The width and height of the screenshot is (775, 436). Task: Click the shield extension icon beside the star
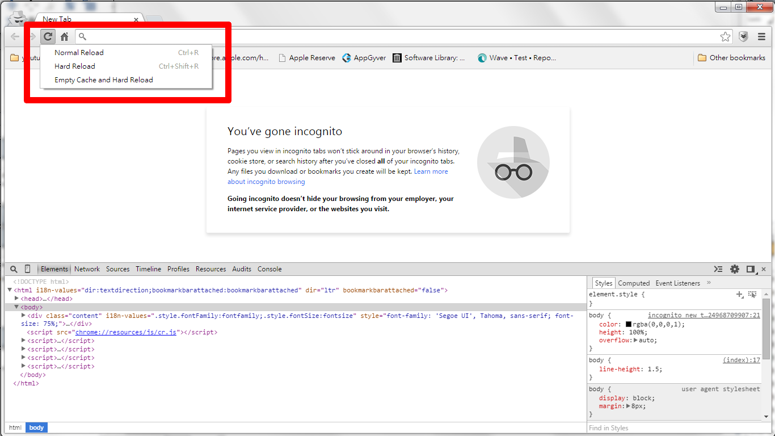(x=744, y=37)
